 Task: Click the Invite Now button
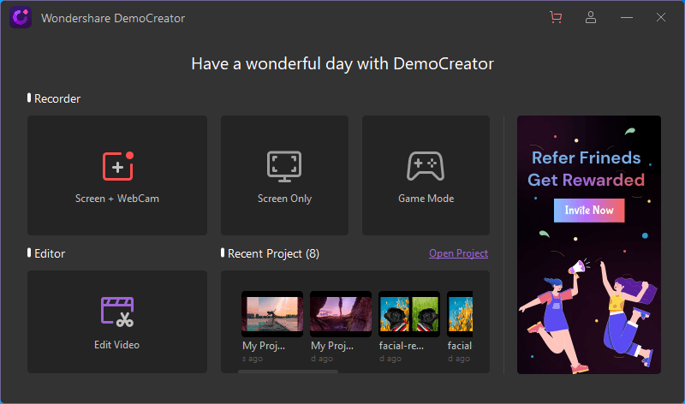point(589,211)
